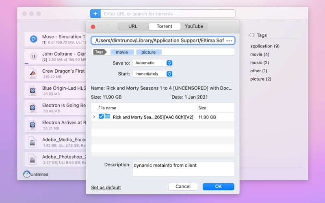Image resolution: width=325 pixels, height=203 pixels.
Task: Select the Crew Dragon's First download title
Action: click(x=63, y=71)
